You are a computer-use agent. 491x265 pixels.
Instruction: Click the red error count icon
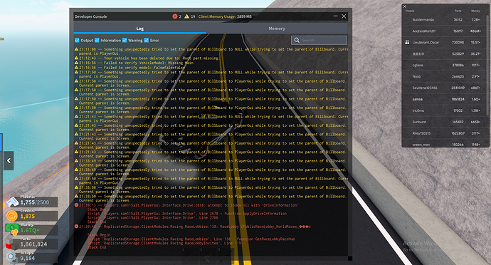(175, 16)
